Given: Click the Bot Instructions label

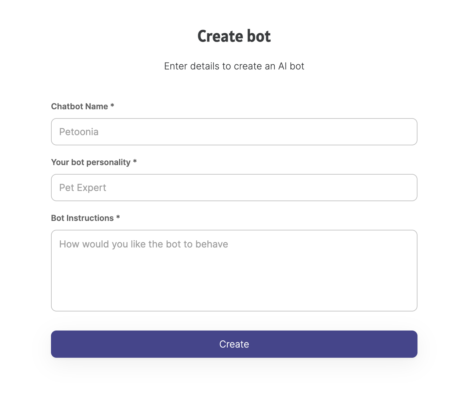Looking at the screenshot, I should 82,218.
